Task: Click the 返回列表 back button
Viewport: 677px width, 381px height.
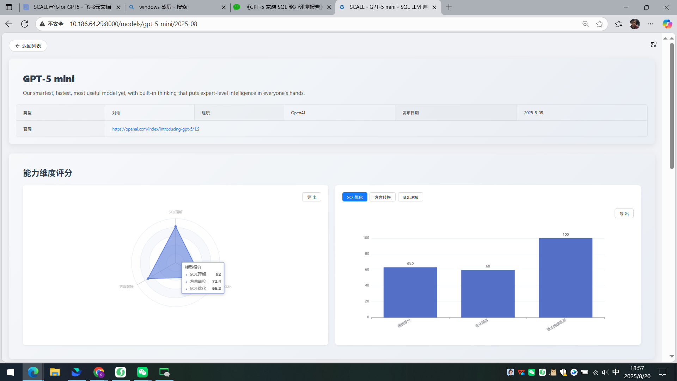Action: point(28,46)
